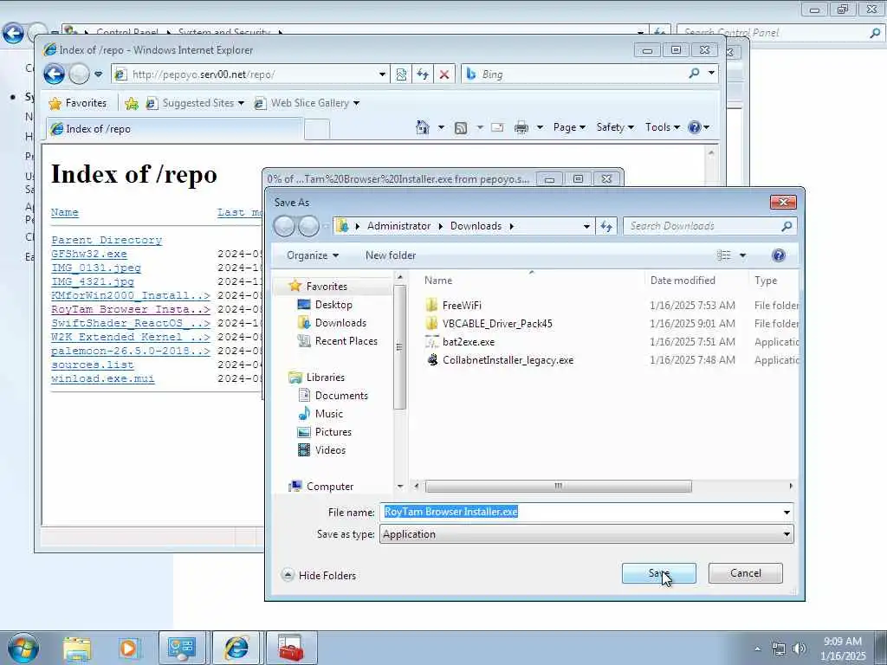Open the Favorites button in IE
The image size is (887, 665).
(78, 103)
